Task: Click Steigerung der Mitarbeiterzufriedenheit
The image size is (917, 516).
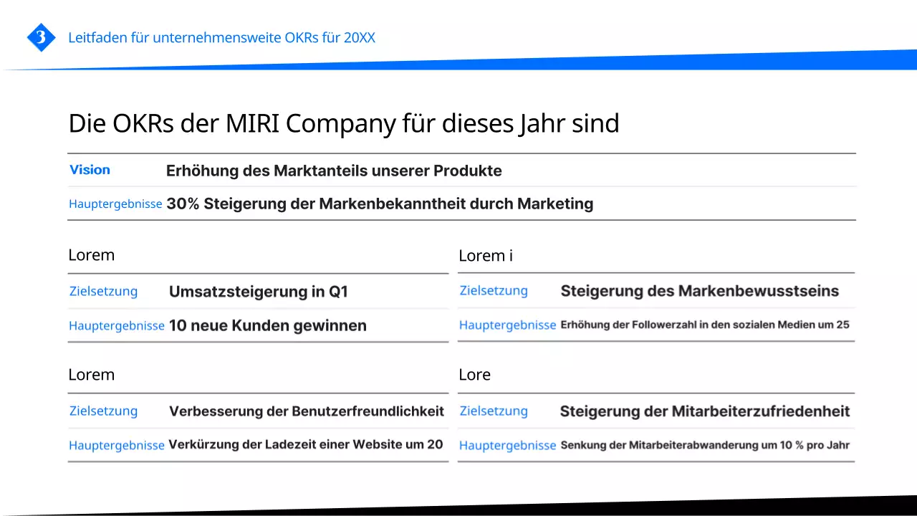Action: click(x=705, y=411)
